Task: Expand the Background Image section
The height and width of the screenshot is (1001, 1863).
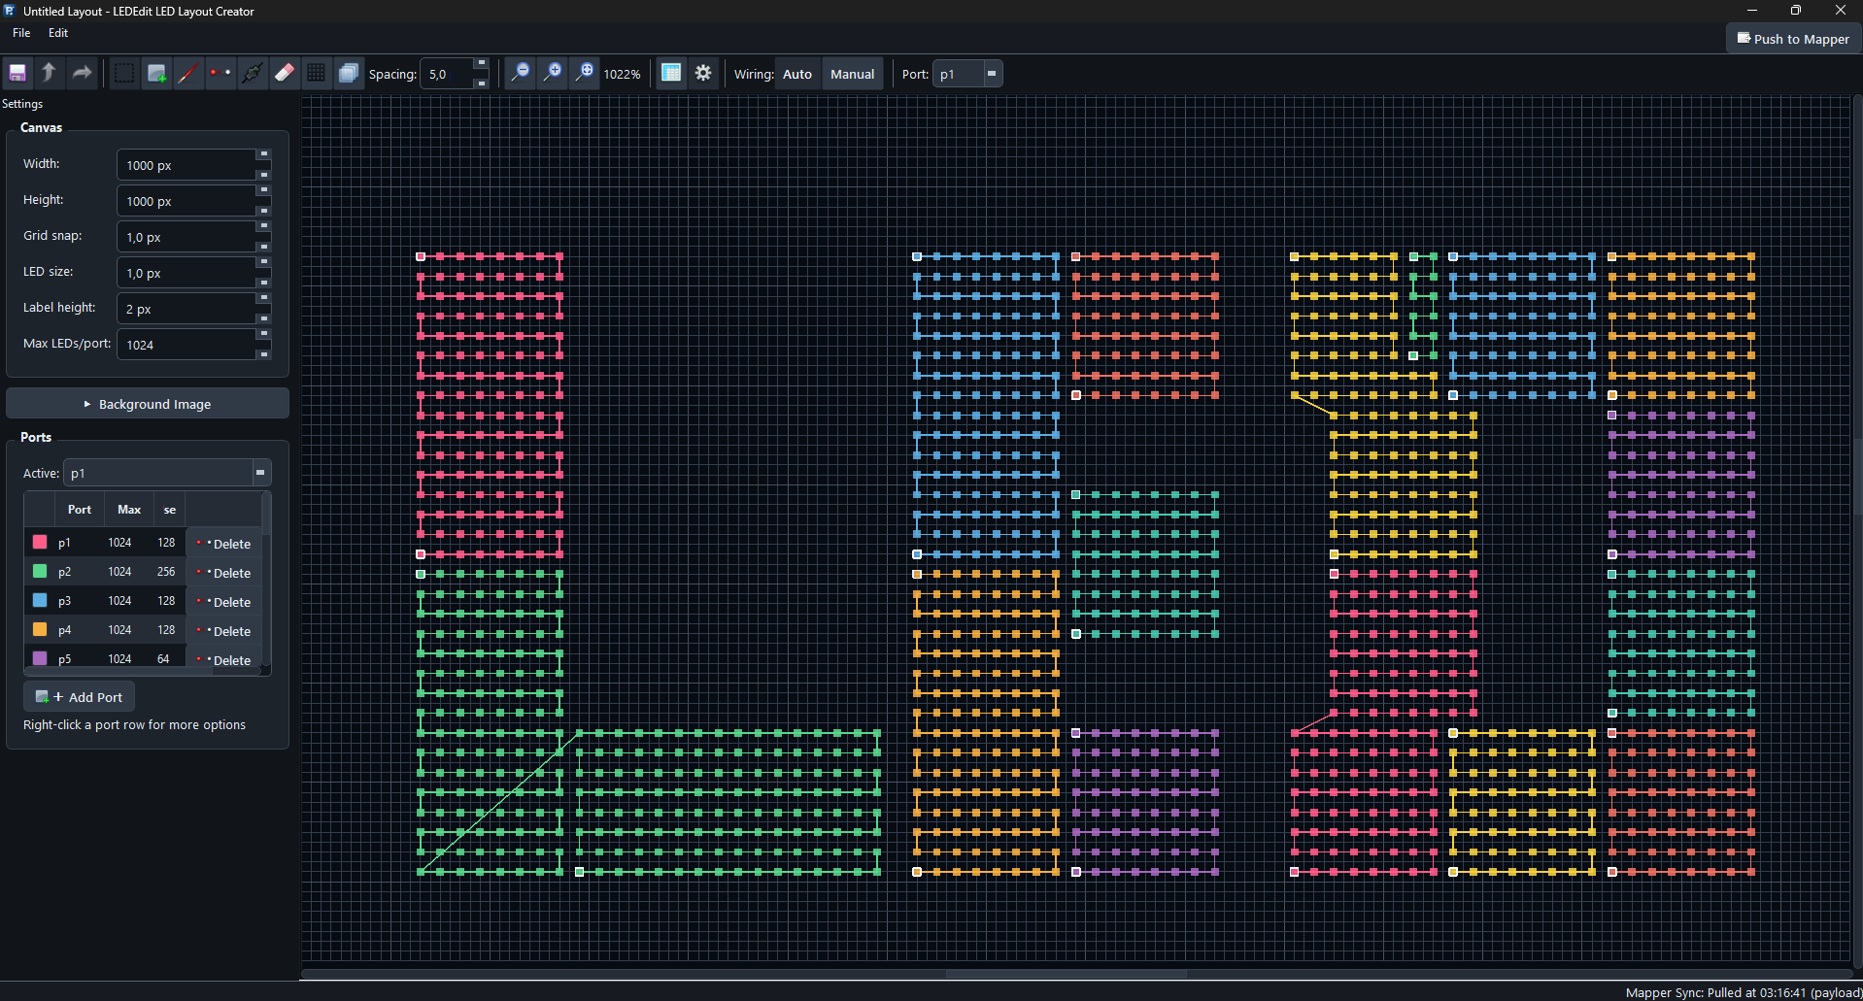Action: 148,404
